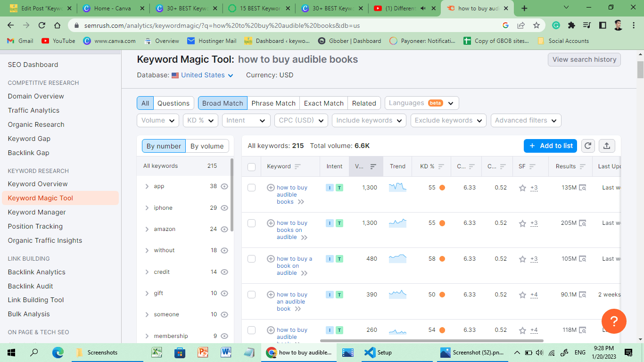Toggle eye icon for the 'amazon' group

pyautogui.click(x=224, y=229)
